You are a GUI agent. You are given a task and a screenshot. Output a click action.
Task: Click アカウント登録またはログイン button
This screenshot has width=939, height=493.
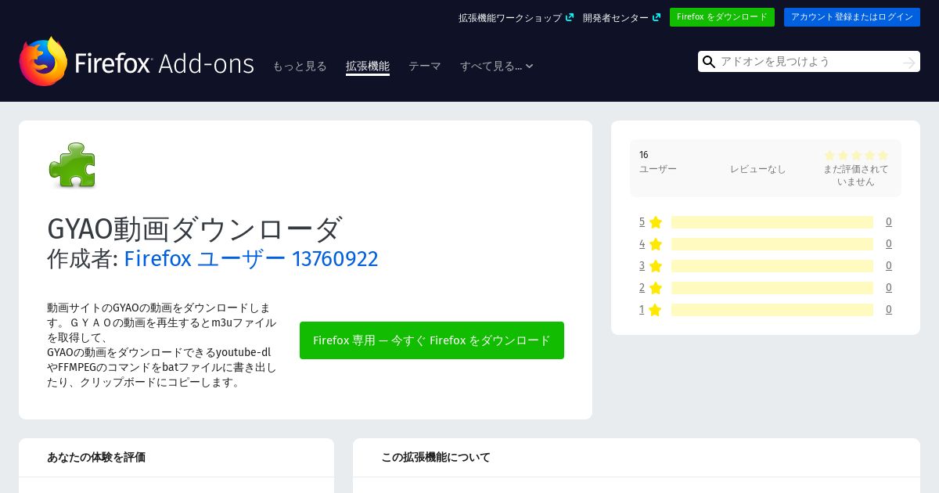852,17
